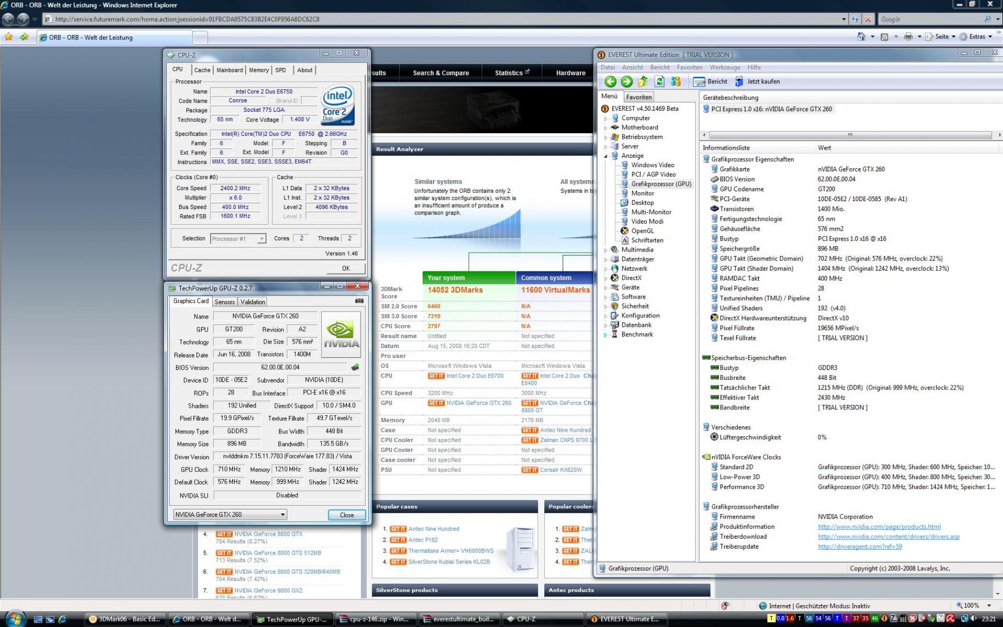1003x627 pixels.
Task: Collapse Anzeige node in EVEREST tree
Action: (x=606, y=156)
